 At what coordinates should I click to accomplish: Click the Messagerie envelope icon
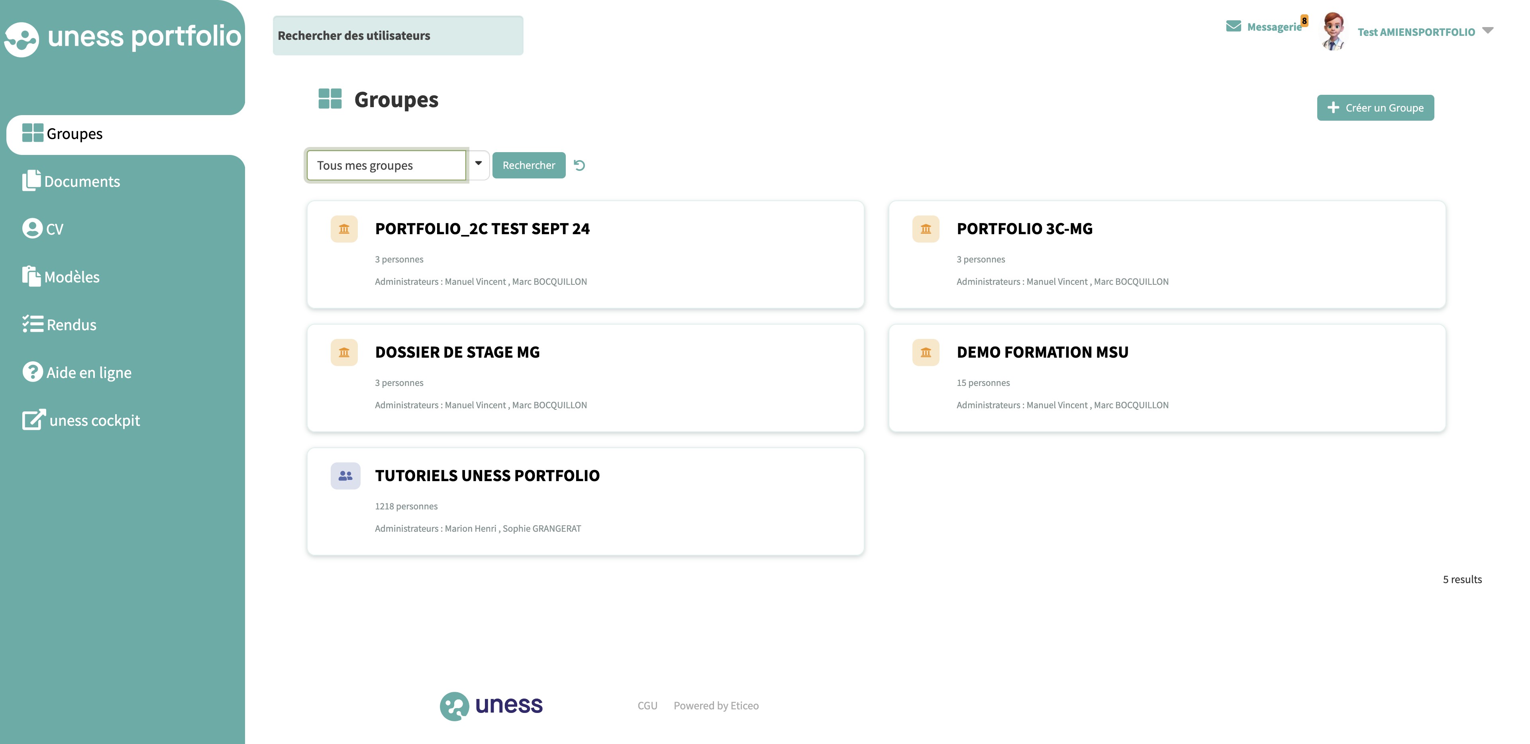(x=1233, y=27)
